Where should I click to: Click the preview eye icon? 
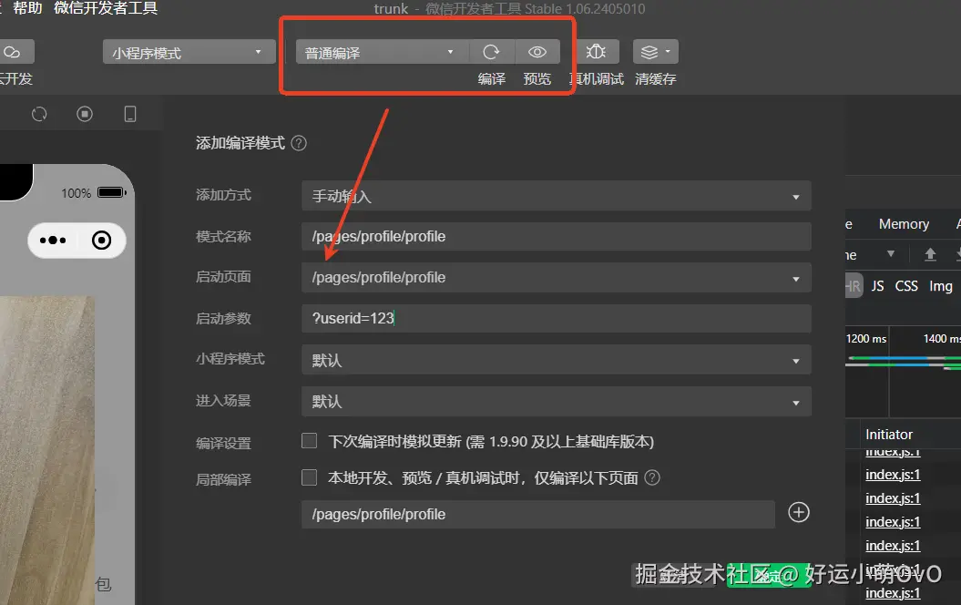tap(537, 52)
